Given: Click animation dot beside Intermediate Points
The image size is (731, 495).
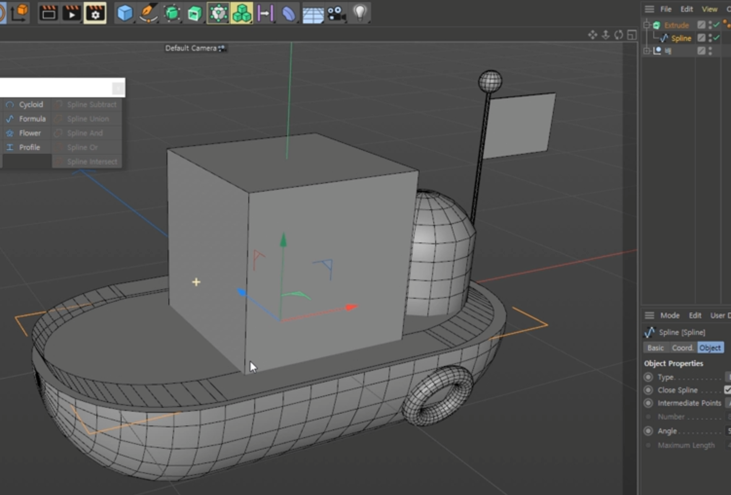Looking at the screenshot, I should [x=648, y=403].
